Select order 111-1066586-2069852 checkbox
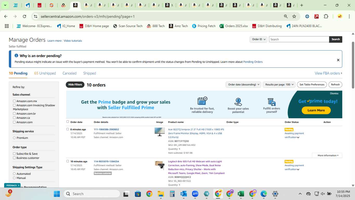This screenshot has width=355, height=200. point(68,129)
